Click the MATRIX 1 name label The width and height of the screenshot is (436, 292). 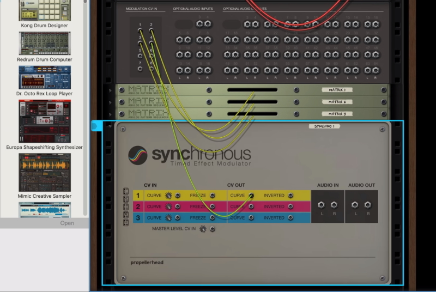pos(337,90)
